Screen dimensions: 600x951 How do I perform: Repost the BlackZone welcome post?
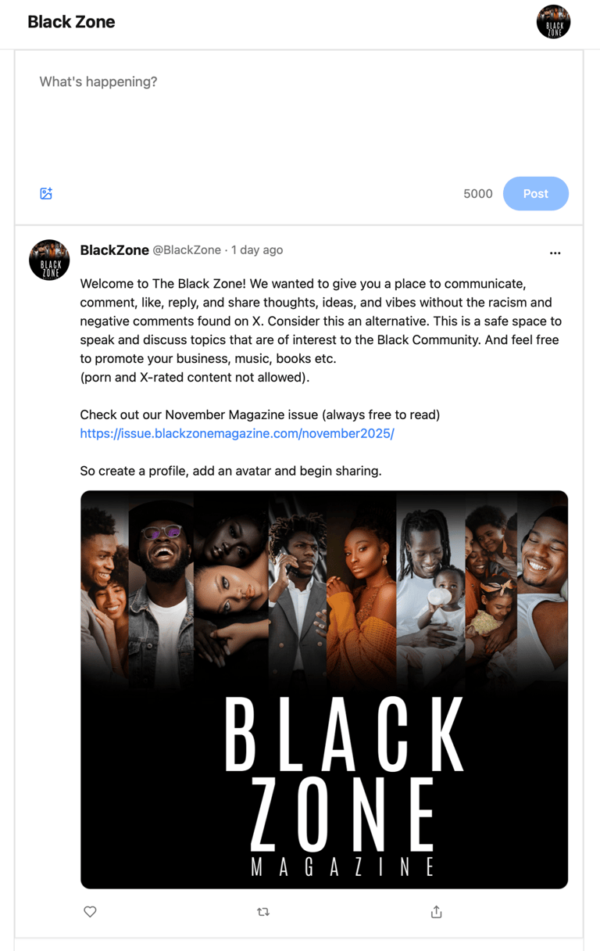(263, 912)
